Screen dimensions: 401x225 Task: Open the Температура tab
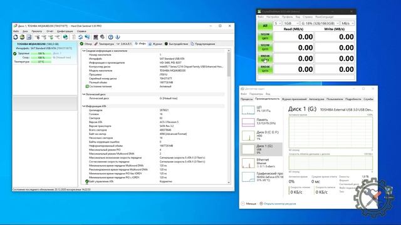[x=104, y=44]
